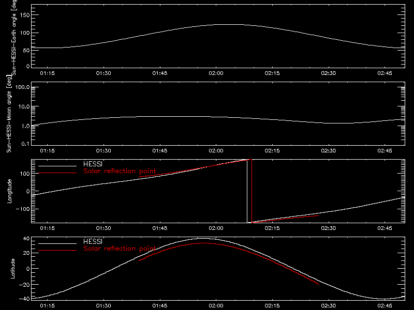Click the 10.0 tick on Moon angle axis

[x=24, y=106]
